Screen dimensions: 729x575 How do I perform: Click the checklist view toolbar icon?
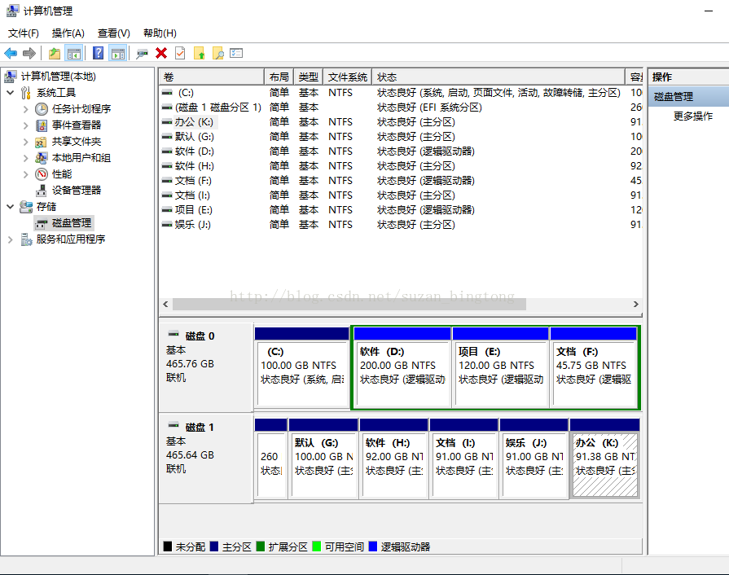pos(236,53)
